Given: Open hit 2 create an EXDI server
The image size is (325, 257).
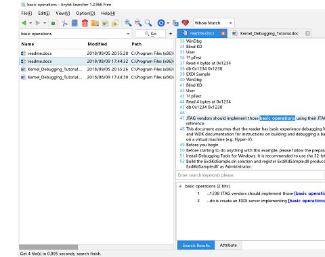Looking at the screenshot, I should click(x=265, y=201).
